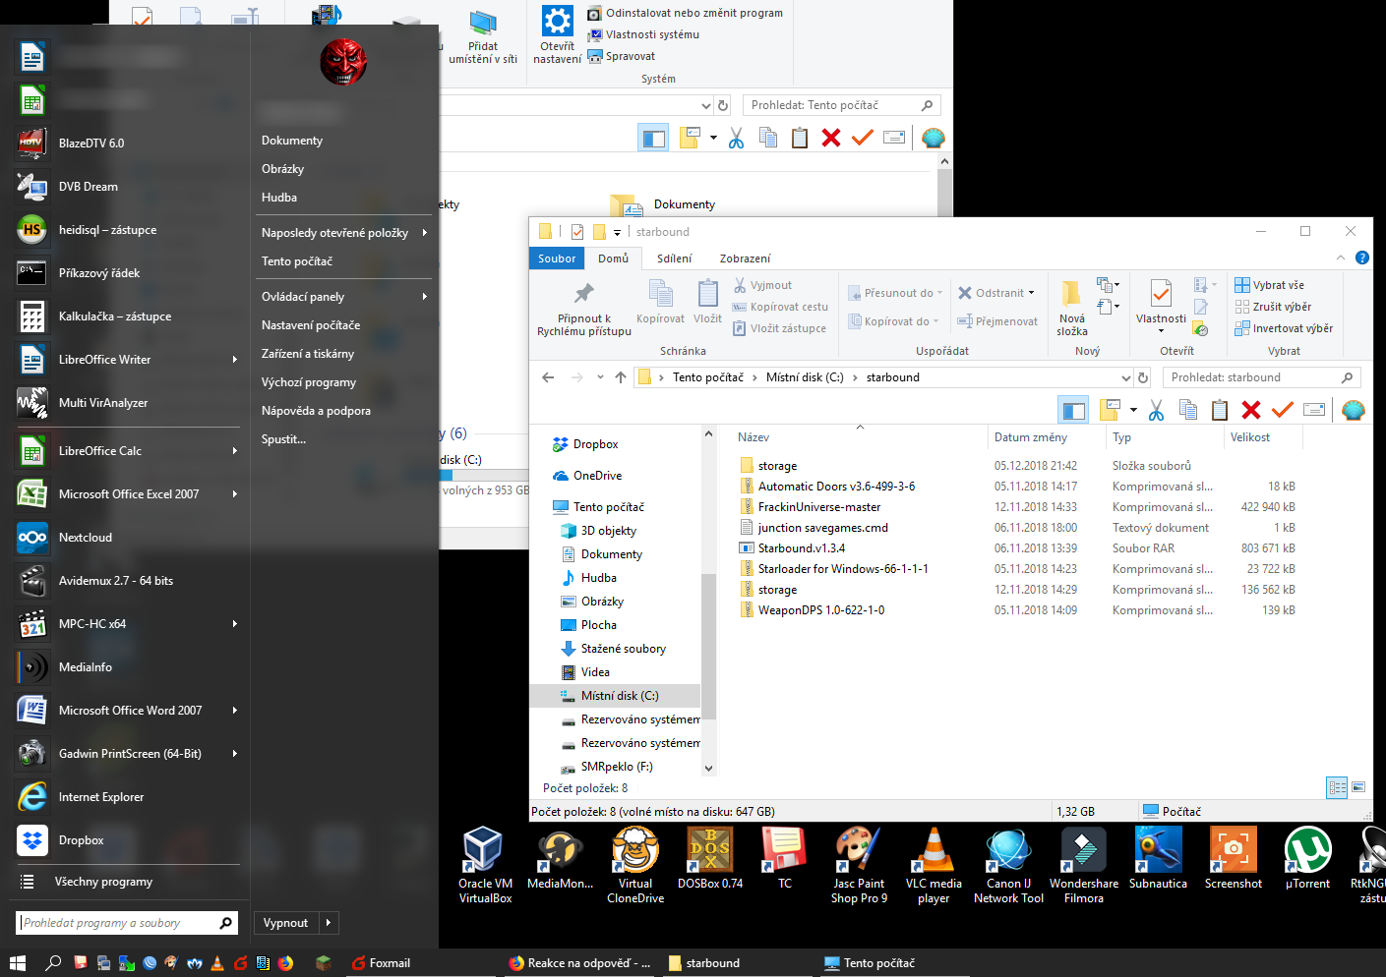Viewport: 1386px width, 977px height.
Task: Click the Windows Start button on taskbar
Action: 17,963
